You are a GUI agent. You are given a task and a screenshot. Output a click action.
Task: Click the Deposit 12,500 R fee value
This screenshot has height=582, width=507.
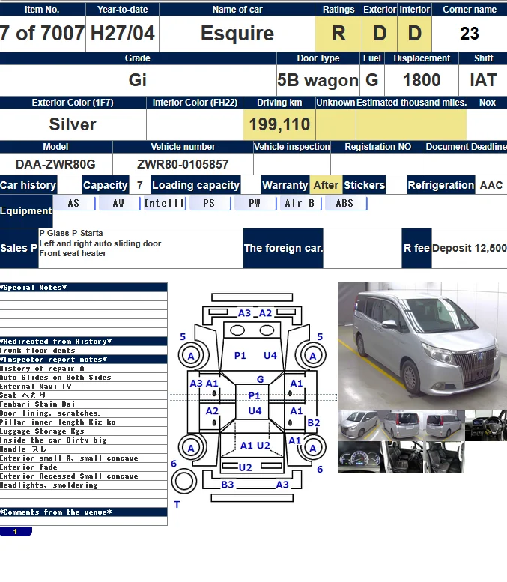[x=470, y=248]
